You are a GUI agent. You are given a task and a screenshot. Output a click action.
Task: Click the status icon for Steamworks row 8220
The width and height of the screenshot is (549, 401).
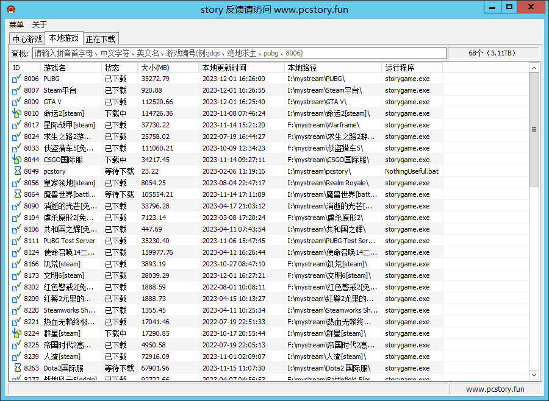[x=16, y=310]
